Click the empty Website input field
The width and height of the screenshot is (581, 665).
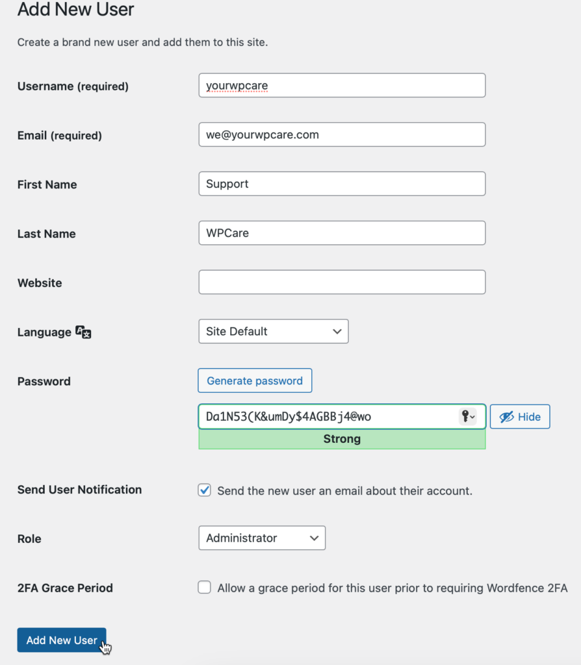(342, 282)
